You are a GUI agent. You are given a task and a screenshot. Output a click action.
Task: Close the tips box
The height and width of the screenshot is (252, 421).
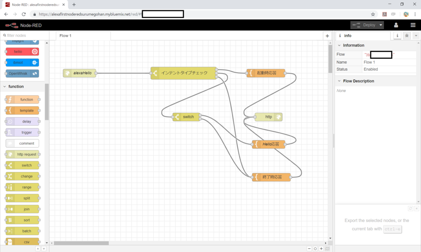[x=416, y=208]
